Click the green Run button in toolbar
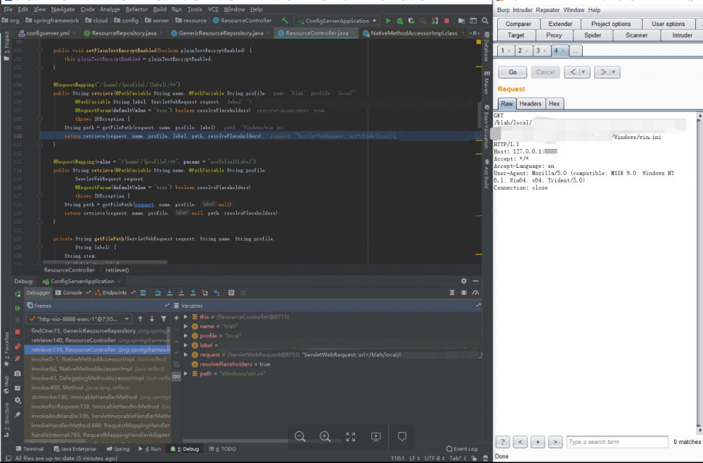The image size is (703, 463). (389, 21)
